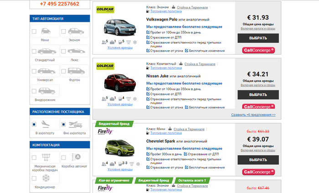Click the Универсал wagon icon
The width and height of the screenshot is (319, 193).
coord(46,71)
